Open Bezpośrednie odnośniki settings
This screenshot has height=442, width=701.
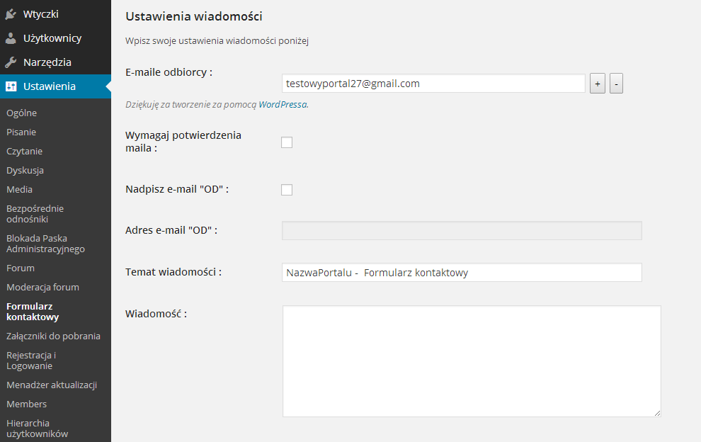tap(35, 214)
